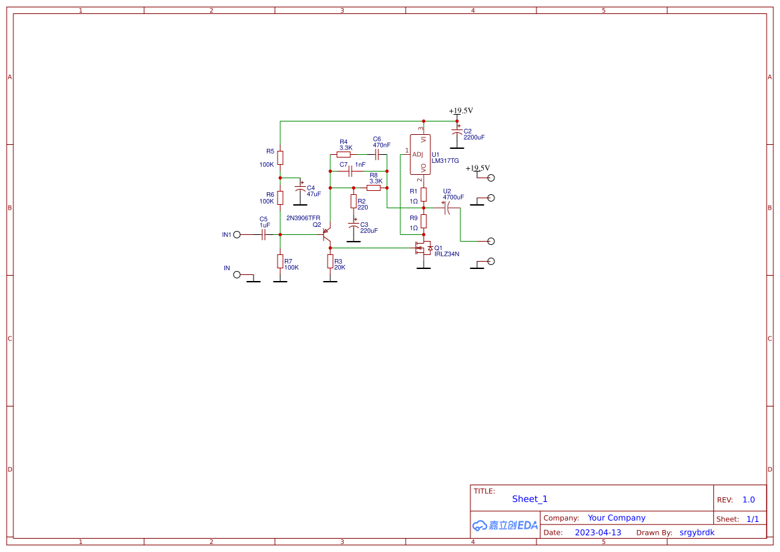Click the date 2023-04-13 field
780x552 pixels.
tap(598, 533)
